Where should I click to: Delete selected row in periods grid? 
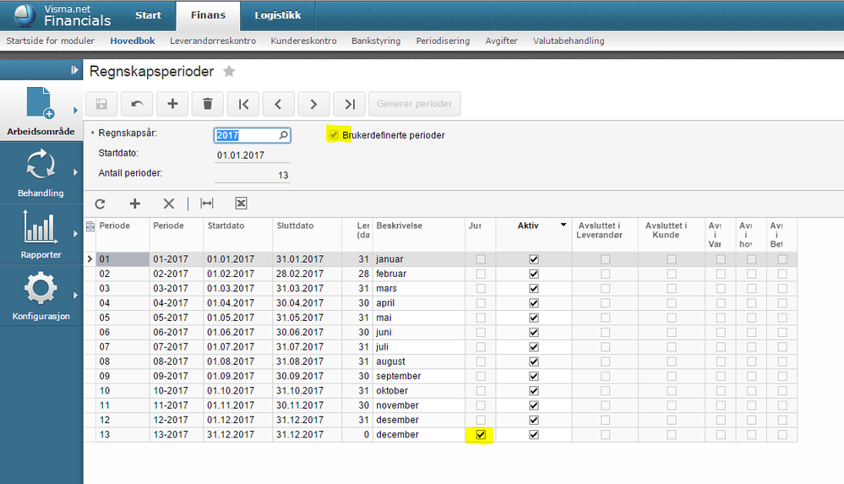pyautogui.click(x=169, y=204)
